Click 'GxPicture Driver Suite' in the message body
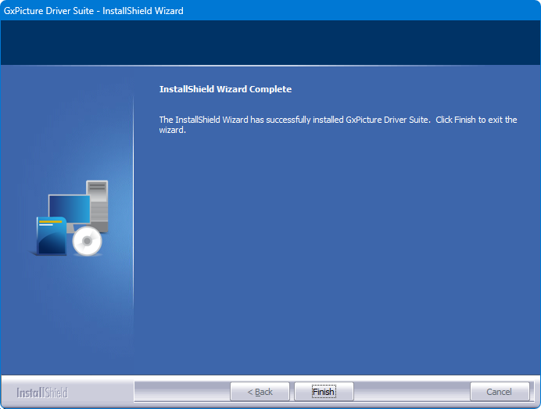 click(387, 120)
